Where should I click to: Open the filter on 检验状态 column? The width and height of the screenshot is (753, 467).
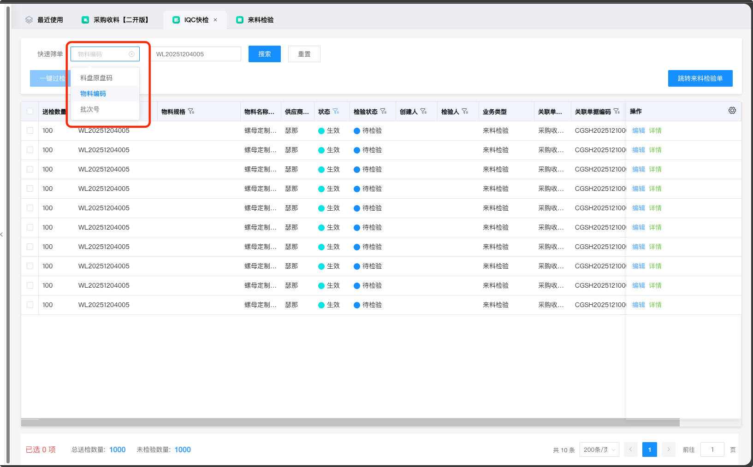point(383,112)
